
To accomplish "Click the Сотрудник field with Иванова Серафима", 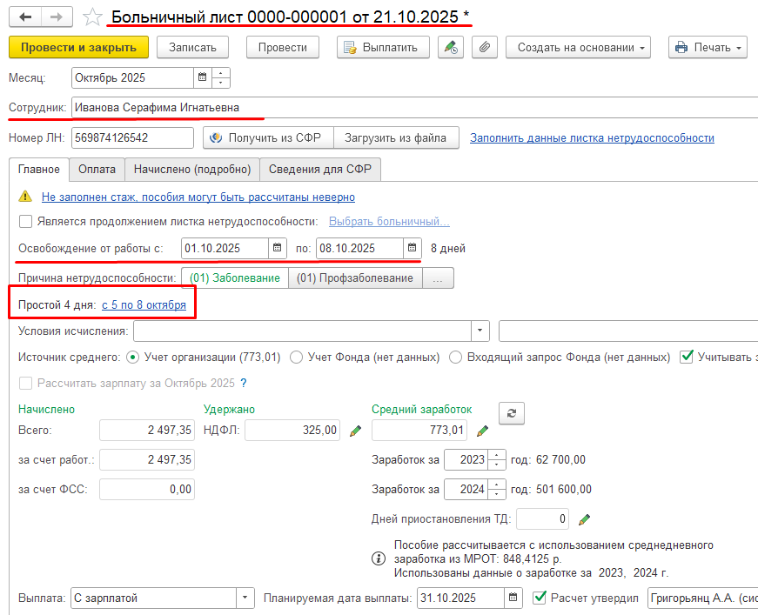I will (x=415, y=107).
